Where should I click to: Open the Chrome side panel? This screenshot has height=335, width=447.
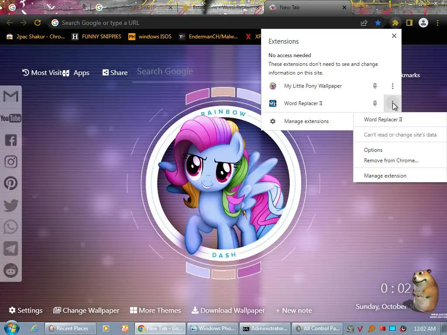[x=409, y=23]
